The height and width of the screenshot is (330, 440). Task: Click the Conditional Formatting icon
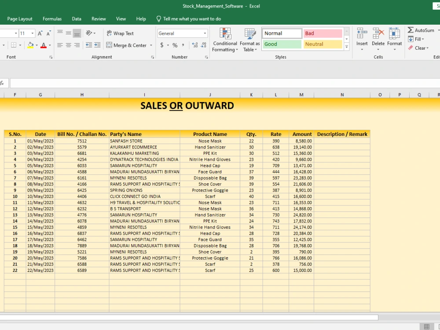pyautogui.click(x=225, y=34)
